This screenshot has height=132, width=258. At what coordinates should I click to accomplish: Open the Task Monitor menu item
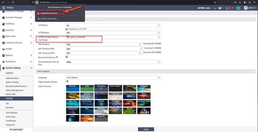[12, 112]
